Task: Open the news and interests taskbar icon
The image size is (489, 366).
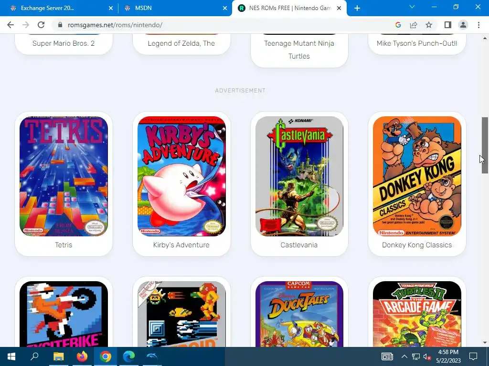Action: pos(387,356)
